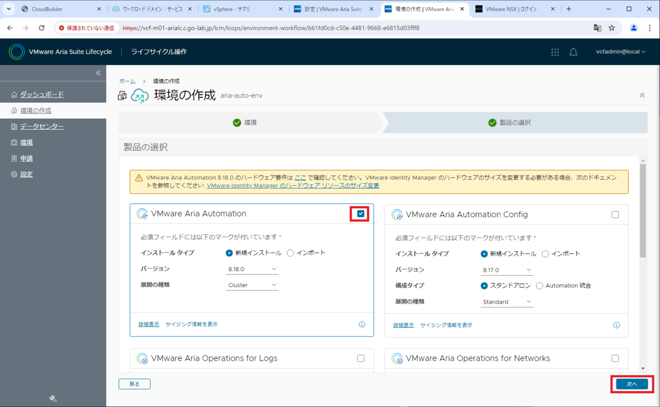Open 環境 in the sidebar
This screenshot has height=407, width=660.
point(26,142)
